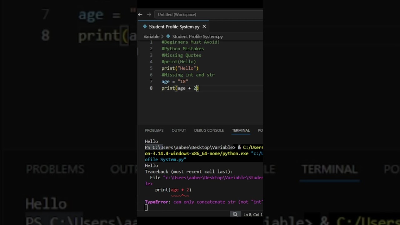Open the Student Profile System.py breadcrumb
Screen dimensions: 400x225
pos(197,37)
